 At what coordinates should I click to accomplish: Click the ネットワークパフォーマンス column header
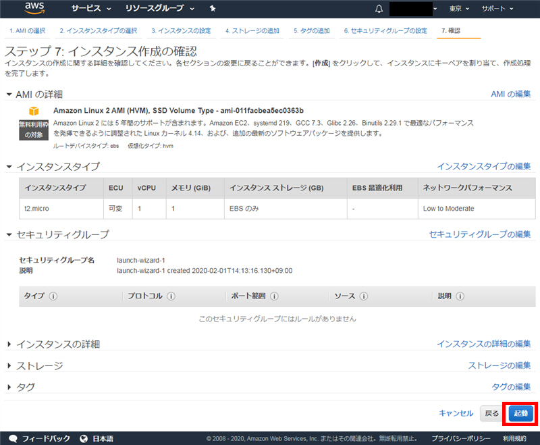tap(477, 188)
